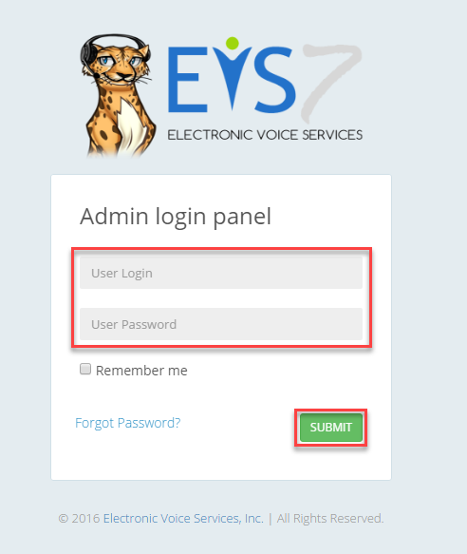Focus the User Password field
467x554 pixels.
coord(221,324)
